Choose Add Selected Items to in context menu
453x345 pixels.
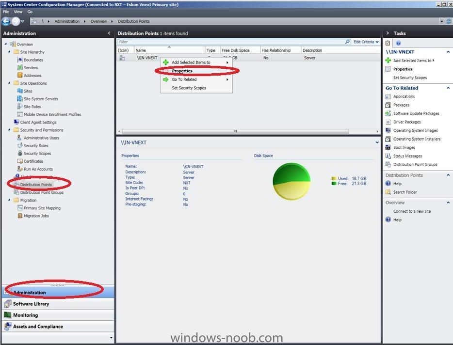(196, 63)
